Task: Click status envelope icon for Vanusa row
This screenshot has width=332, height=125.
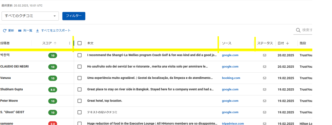Action: coord(264,78)
